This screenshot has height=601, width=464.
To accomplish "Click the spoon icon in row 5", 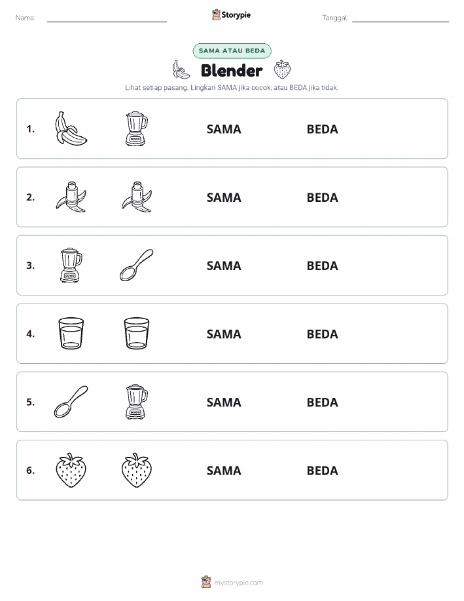I will 71,402.
